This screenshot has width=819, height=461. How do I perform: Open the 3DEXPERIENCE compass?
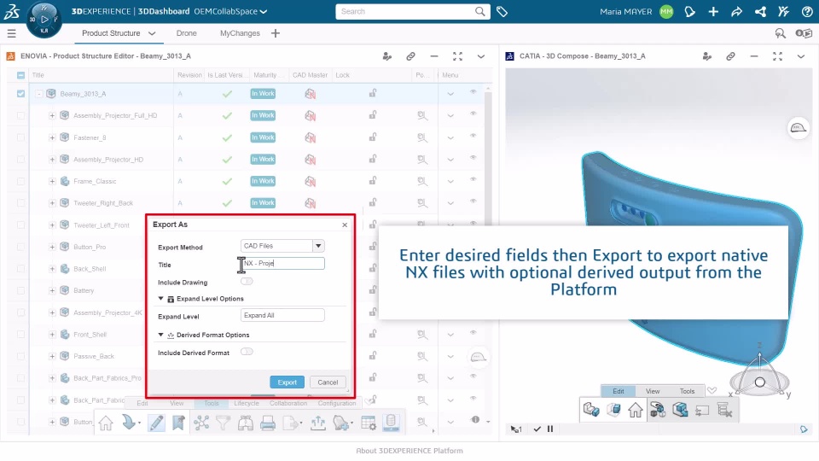[44, 20]
